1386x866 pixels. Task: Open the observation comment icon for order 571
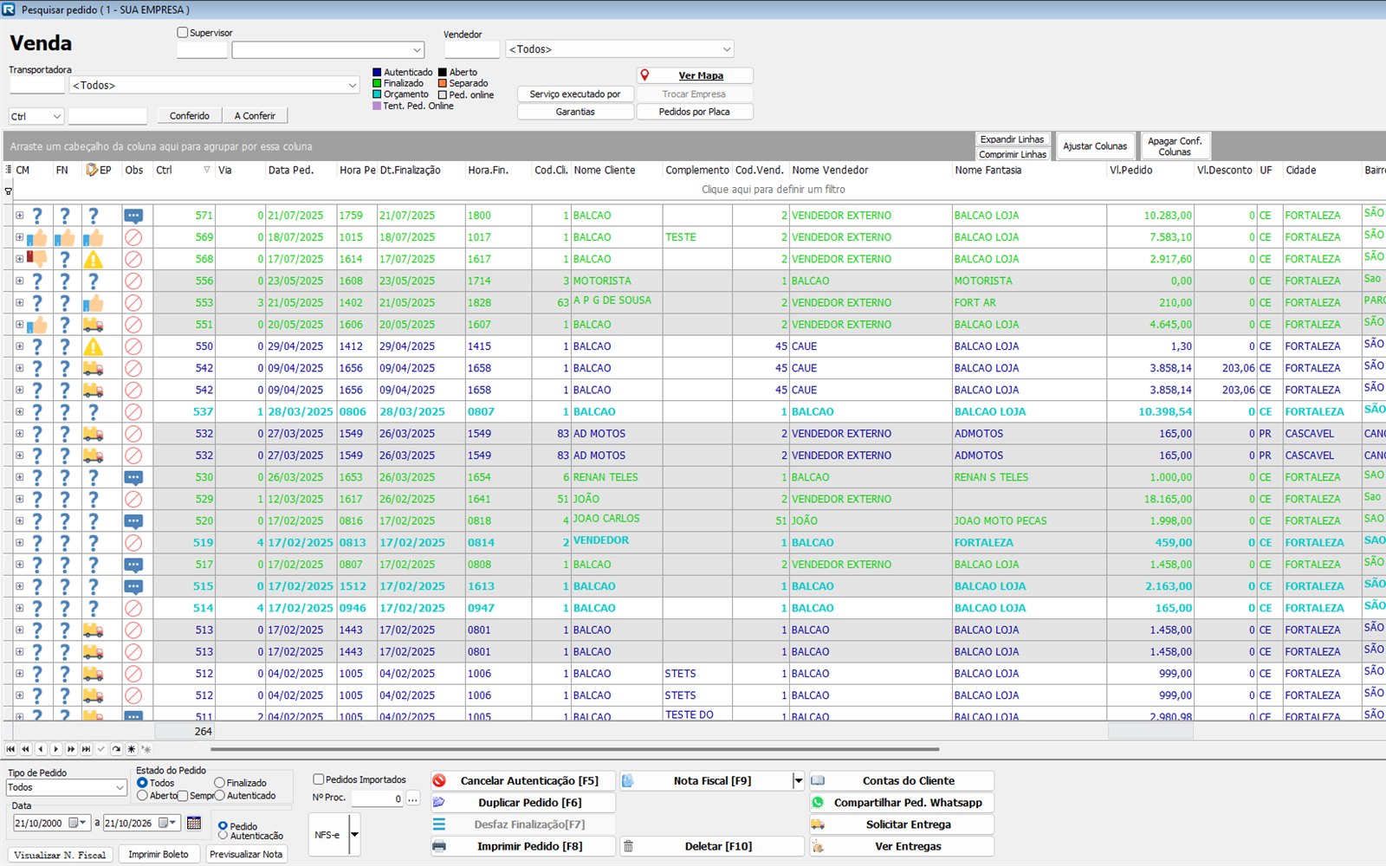(x=133, y=216)
